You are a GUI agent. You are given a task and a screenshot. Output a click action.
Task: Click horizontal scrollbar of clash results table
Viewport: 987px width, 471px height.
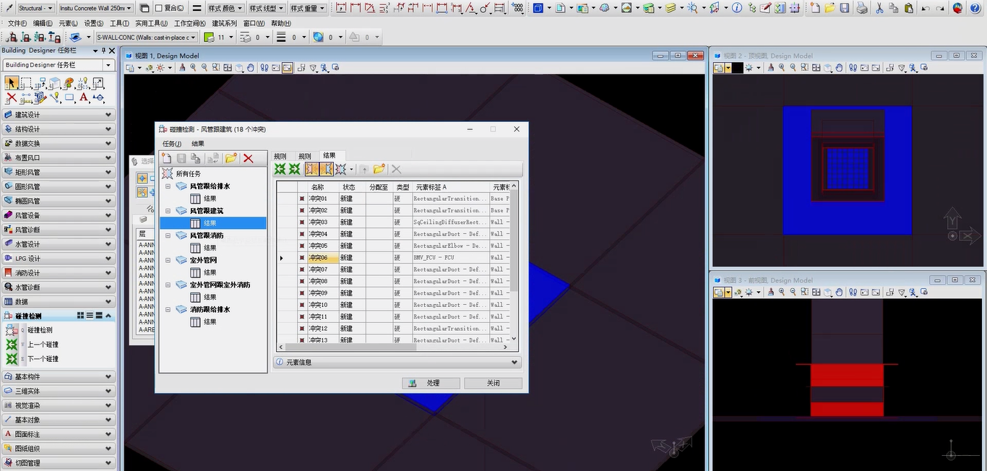coord(393,347)
